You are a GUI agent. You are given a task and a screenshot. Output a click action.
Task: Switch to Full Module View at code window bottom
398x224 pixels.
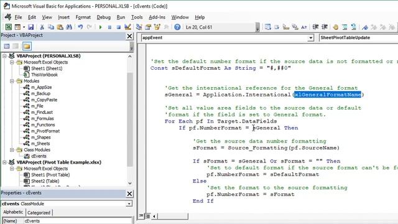click(147, 216)
